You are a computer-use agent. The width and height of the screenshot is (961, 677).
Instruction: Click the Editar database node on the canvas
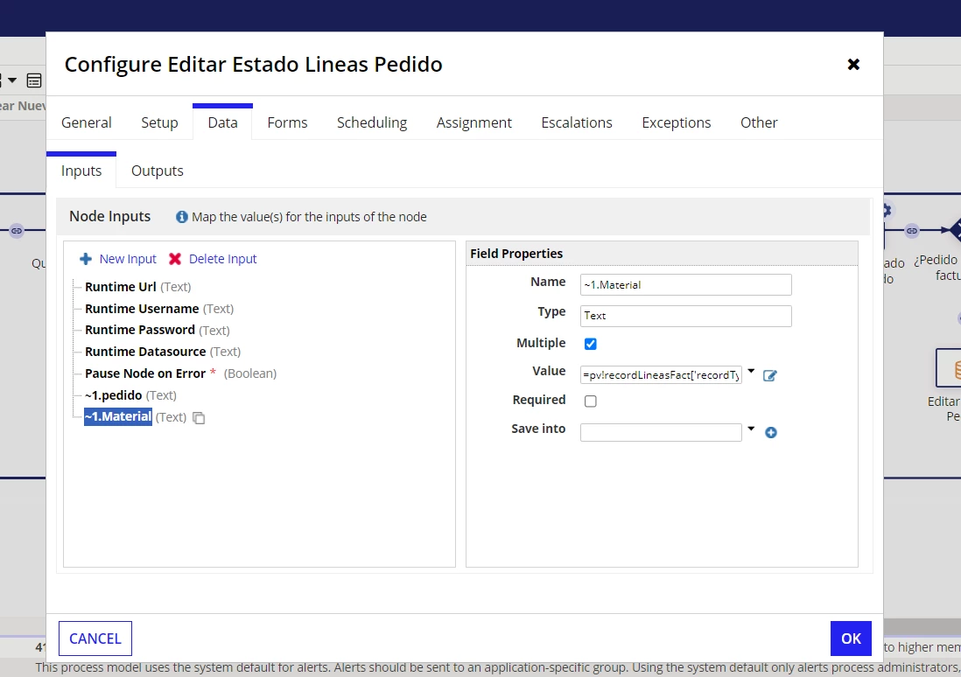tap(948, 367)
